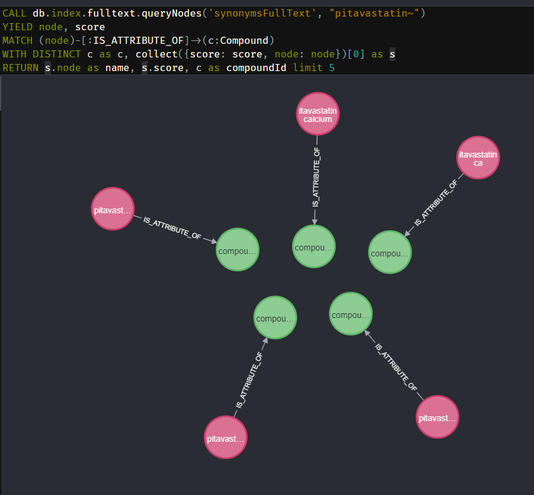Click the compound node linked to left pitavastatin
The image size is (534, 495).
237,250
